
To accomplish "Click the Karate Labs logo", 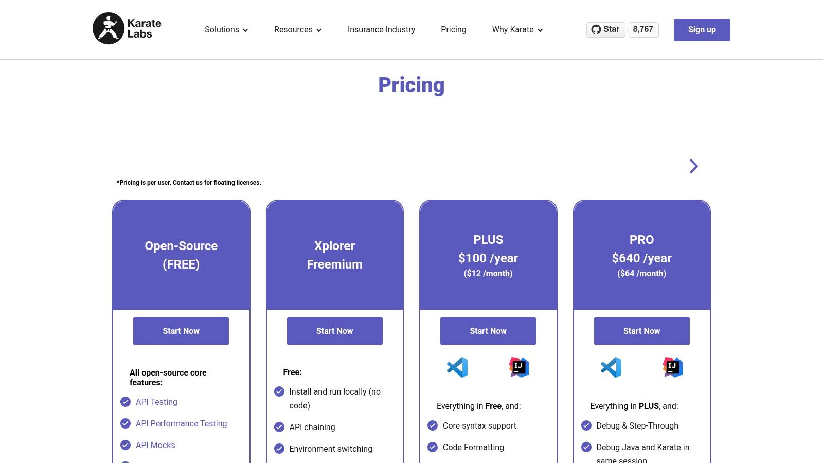I will [127, 29].
